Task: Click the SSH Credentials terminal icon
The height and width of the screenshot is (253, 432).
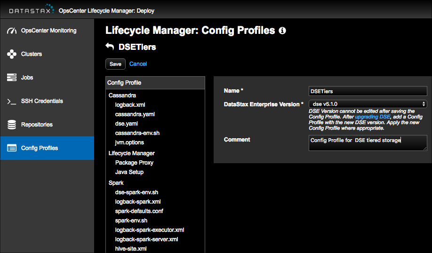Action: (x=12, y=101)
